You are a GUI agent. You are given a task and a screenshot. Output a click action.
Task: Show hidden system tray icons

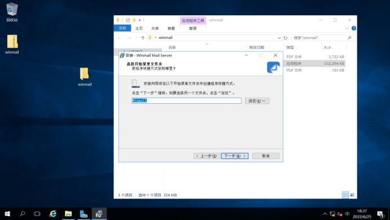325,214
